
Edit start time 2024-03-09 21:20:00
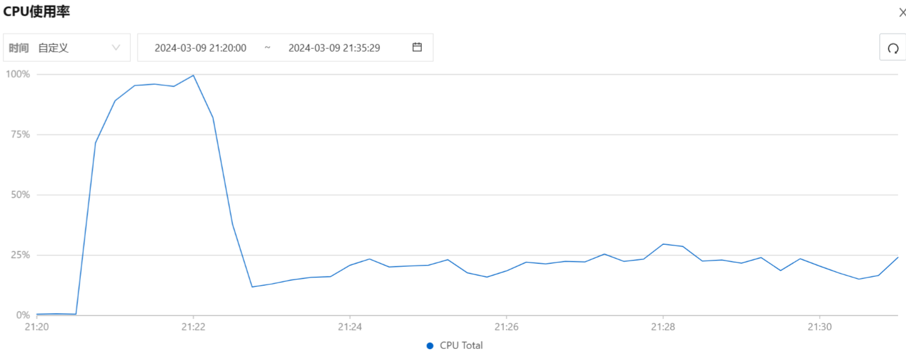click(x=201, y=48)
